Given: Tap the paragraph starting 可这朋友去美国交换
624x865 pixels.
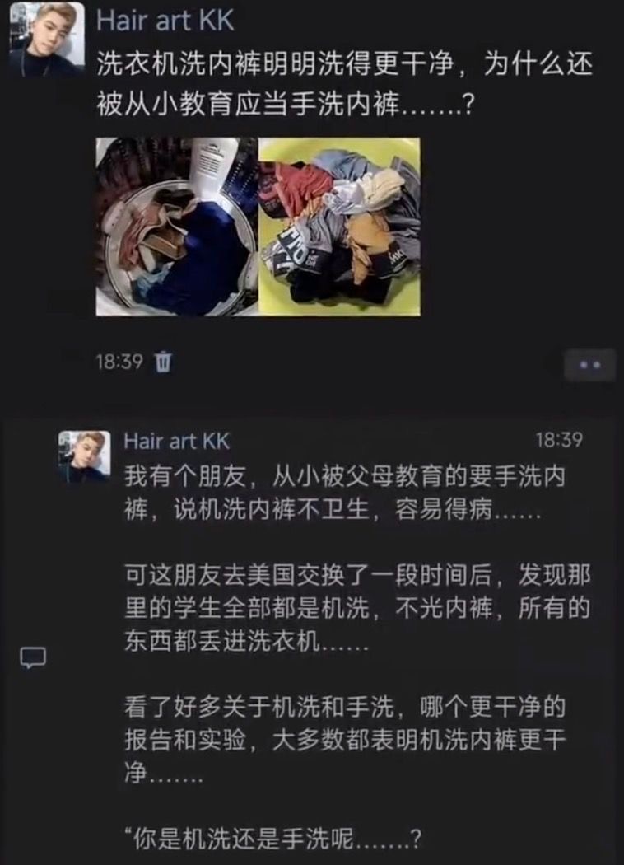Looking at the screenshot, I should point(357,609).
